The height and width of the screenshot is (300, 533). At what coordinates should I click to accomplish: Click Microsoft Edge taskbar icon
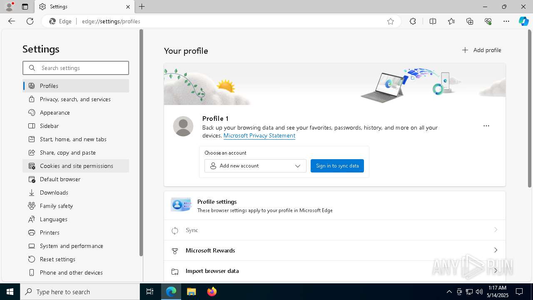[171, 292]
